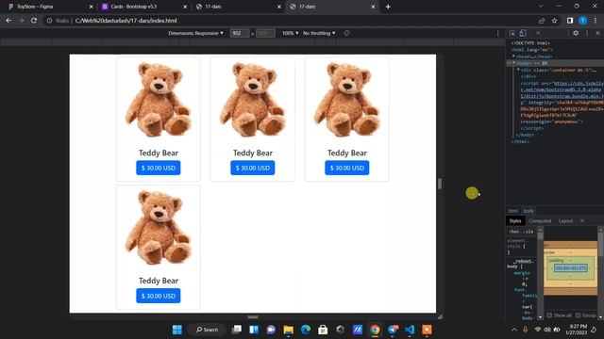The image size is (604, 339).
Task: Click the share page icon in address bar
Action: 542,21
